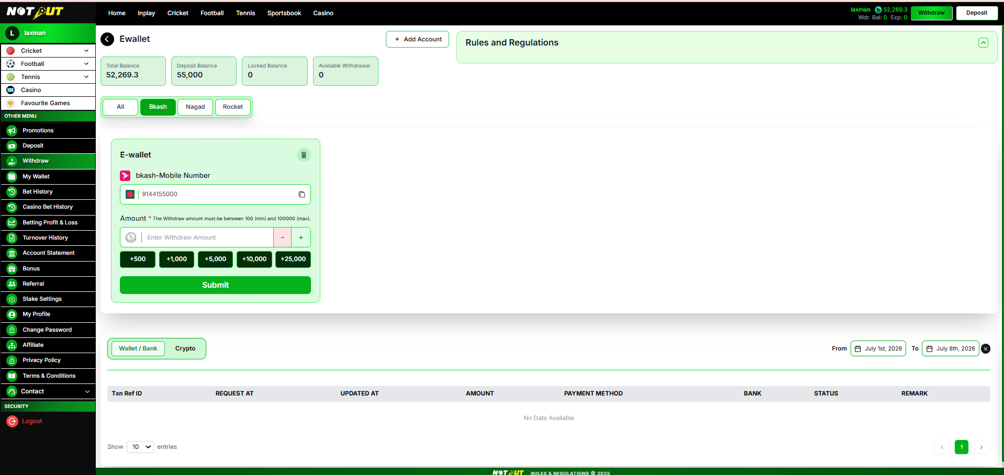Open the From date picker July 1st
Viewport: 1004px width, 475px height.
tap(878, 348)
